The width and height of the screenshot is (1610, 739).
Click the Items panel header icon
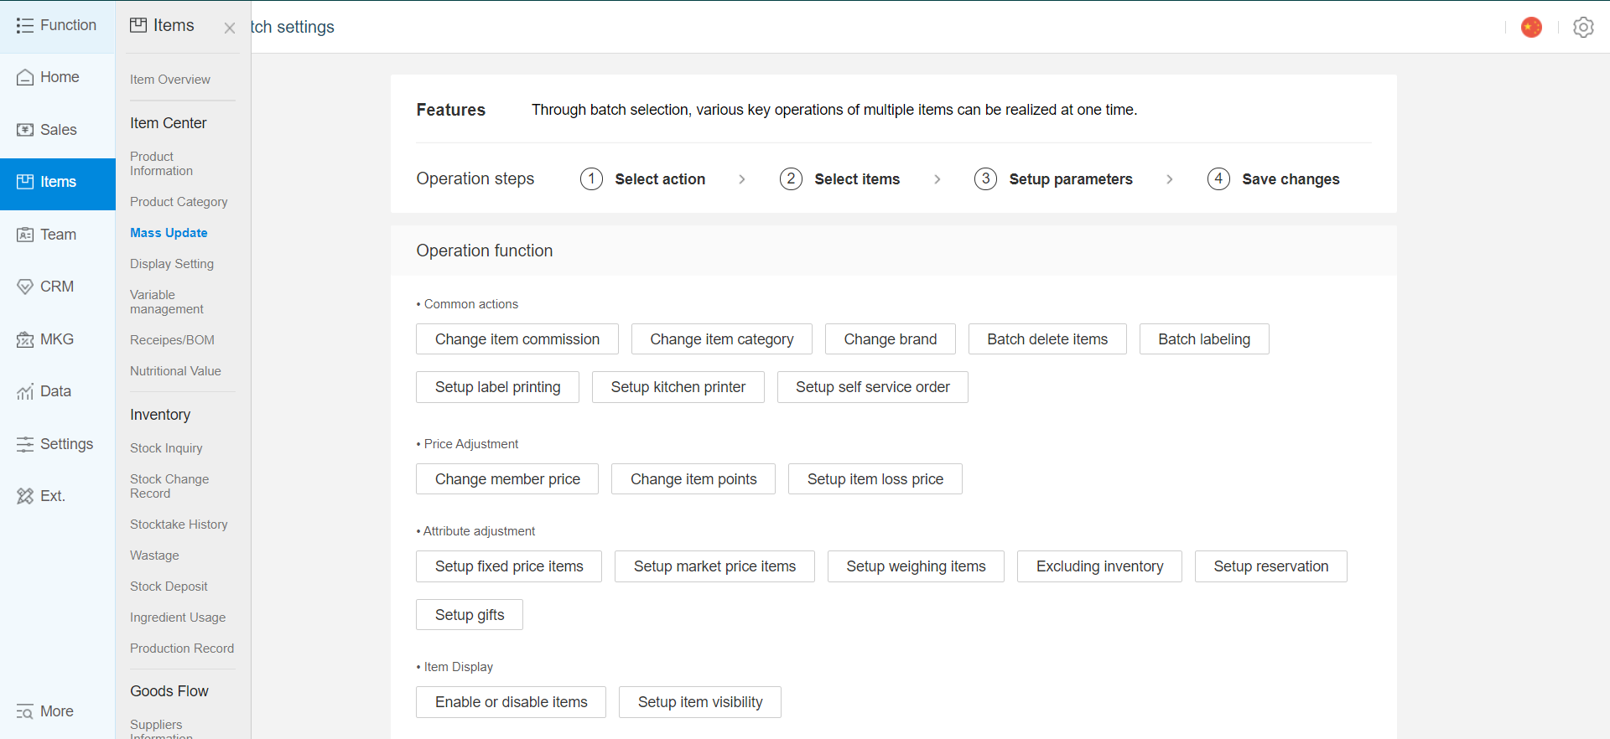click(x=138, y=25)
